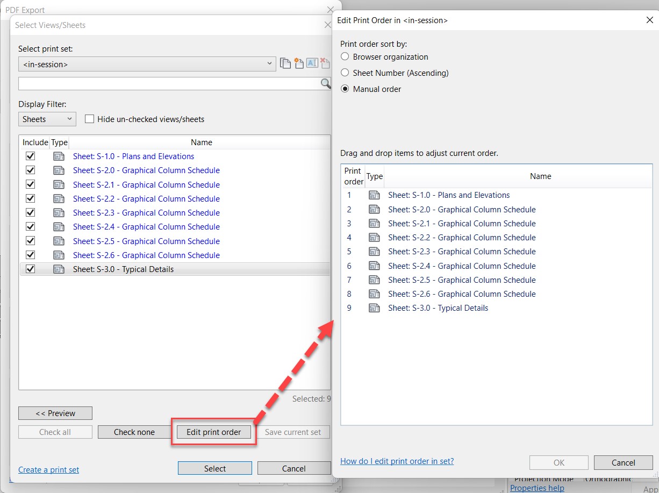The width and height of the screenshot is (659, 493).
Task: Uncheck Include for Sheet S-1.0 Plans and Elevations
Action: tap(31, 156)
